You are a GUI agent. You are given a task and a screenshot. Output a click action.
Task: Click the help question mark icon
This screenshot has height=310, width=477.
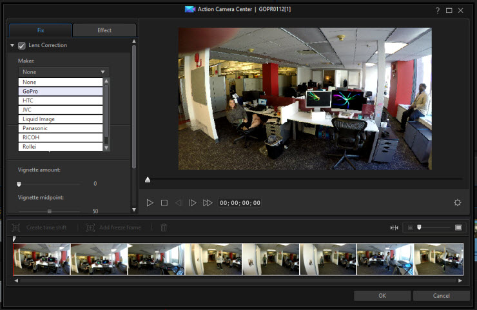(x=438, y=10)
